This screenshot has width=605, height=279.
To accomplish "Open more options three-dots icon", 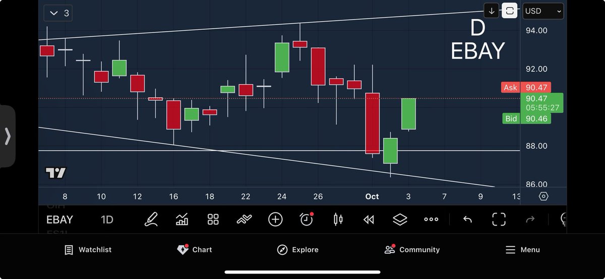I will pos(431,219).
